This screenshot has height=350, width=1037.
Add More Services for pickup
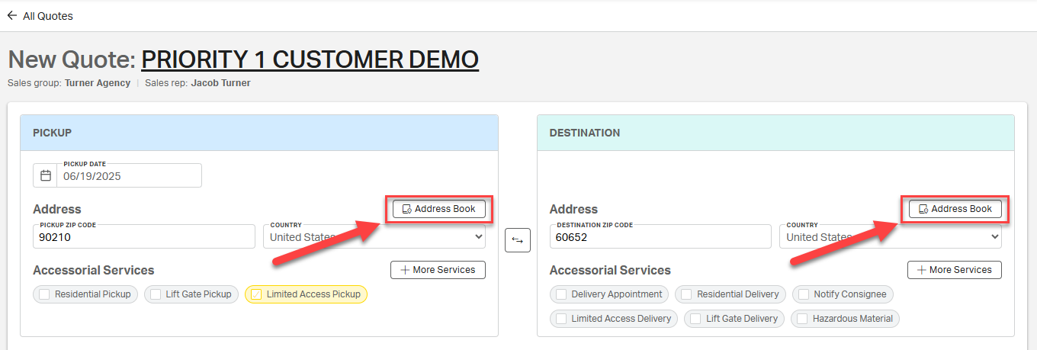(438, 270)
